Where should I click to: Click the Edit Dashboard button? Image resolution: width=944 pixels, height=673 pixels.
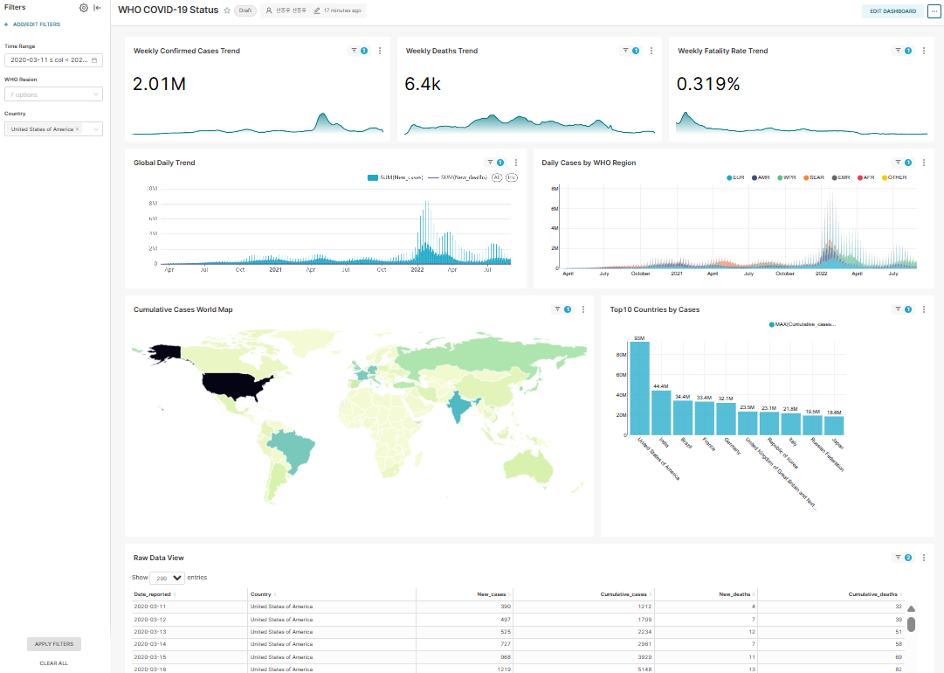[892, 11]
